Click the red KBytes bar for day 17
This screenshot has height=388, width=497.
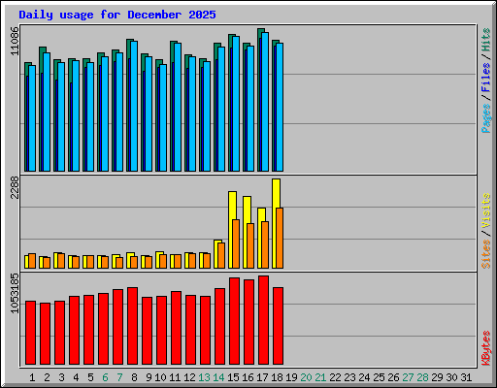(x=263, y=320)
